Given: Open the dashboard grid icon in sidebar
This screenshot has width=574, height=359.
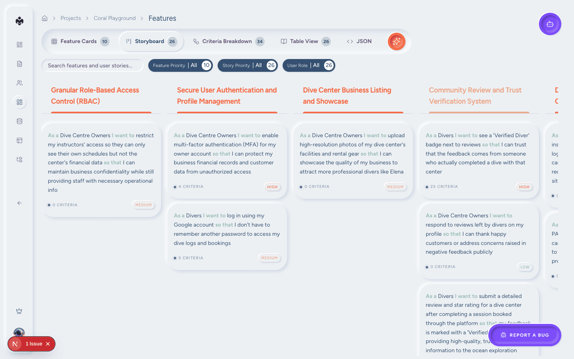Looking at the screenshot, I should click(x=19, y=45).
